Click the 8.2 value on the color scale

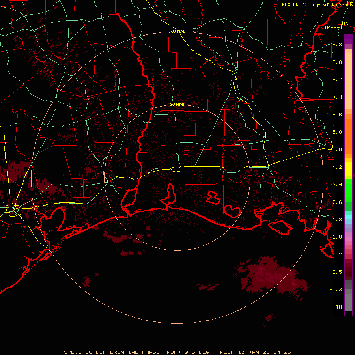click(x=337, y=79)
